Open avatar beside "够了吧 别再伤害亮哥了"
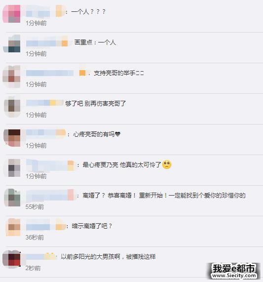 (12, 107)
